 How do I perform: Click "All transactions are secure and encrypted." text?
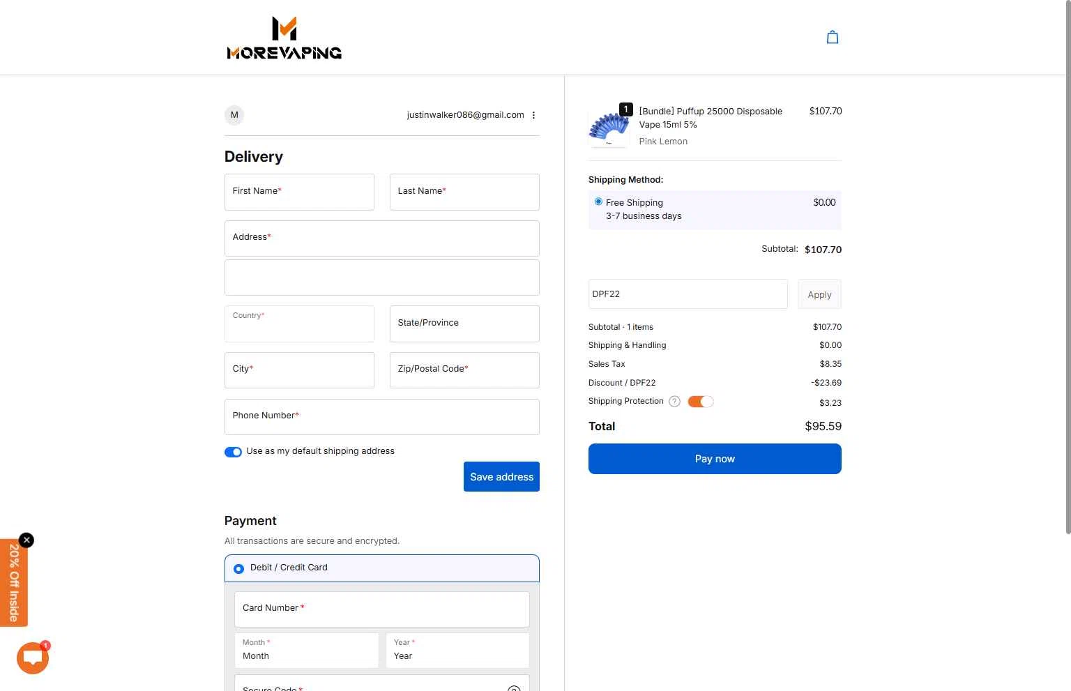click(x=312, y=541)
